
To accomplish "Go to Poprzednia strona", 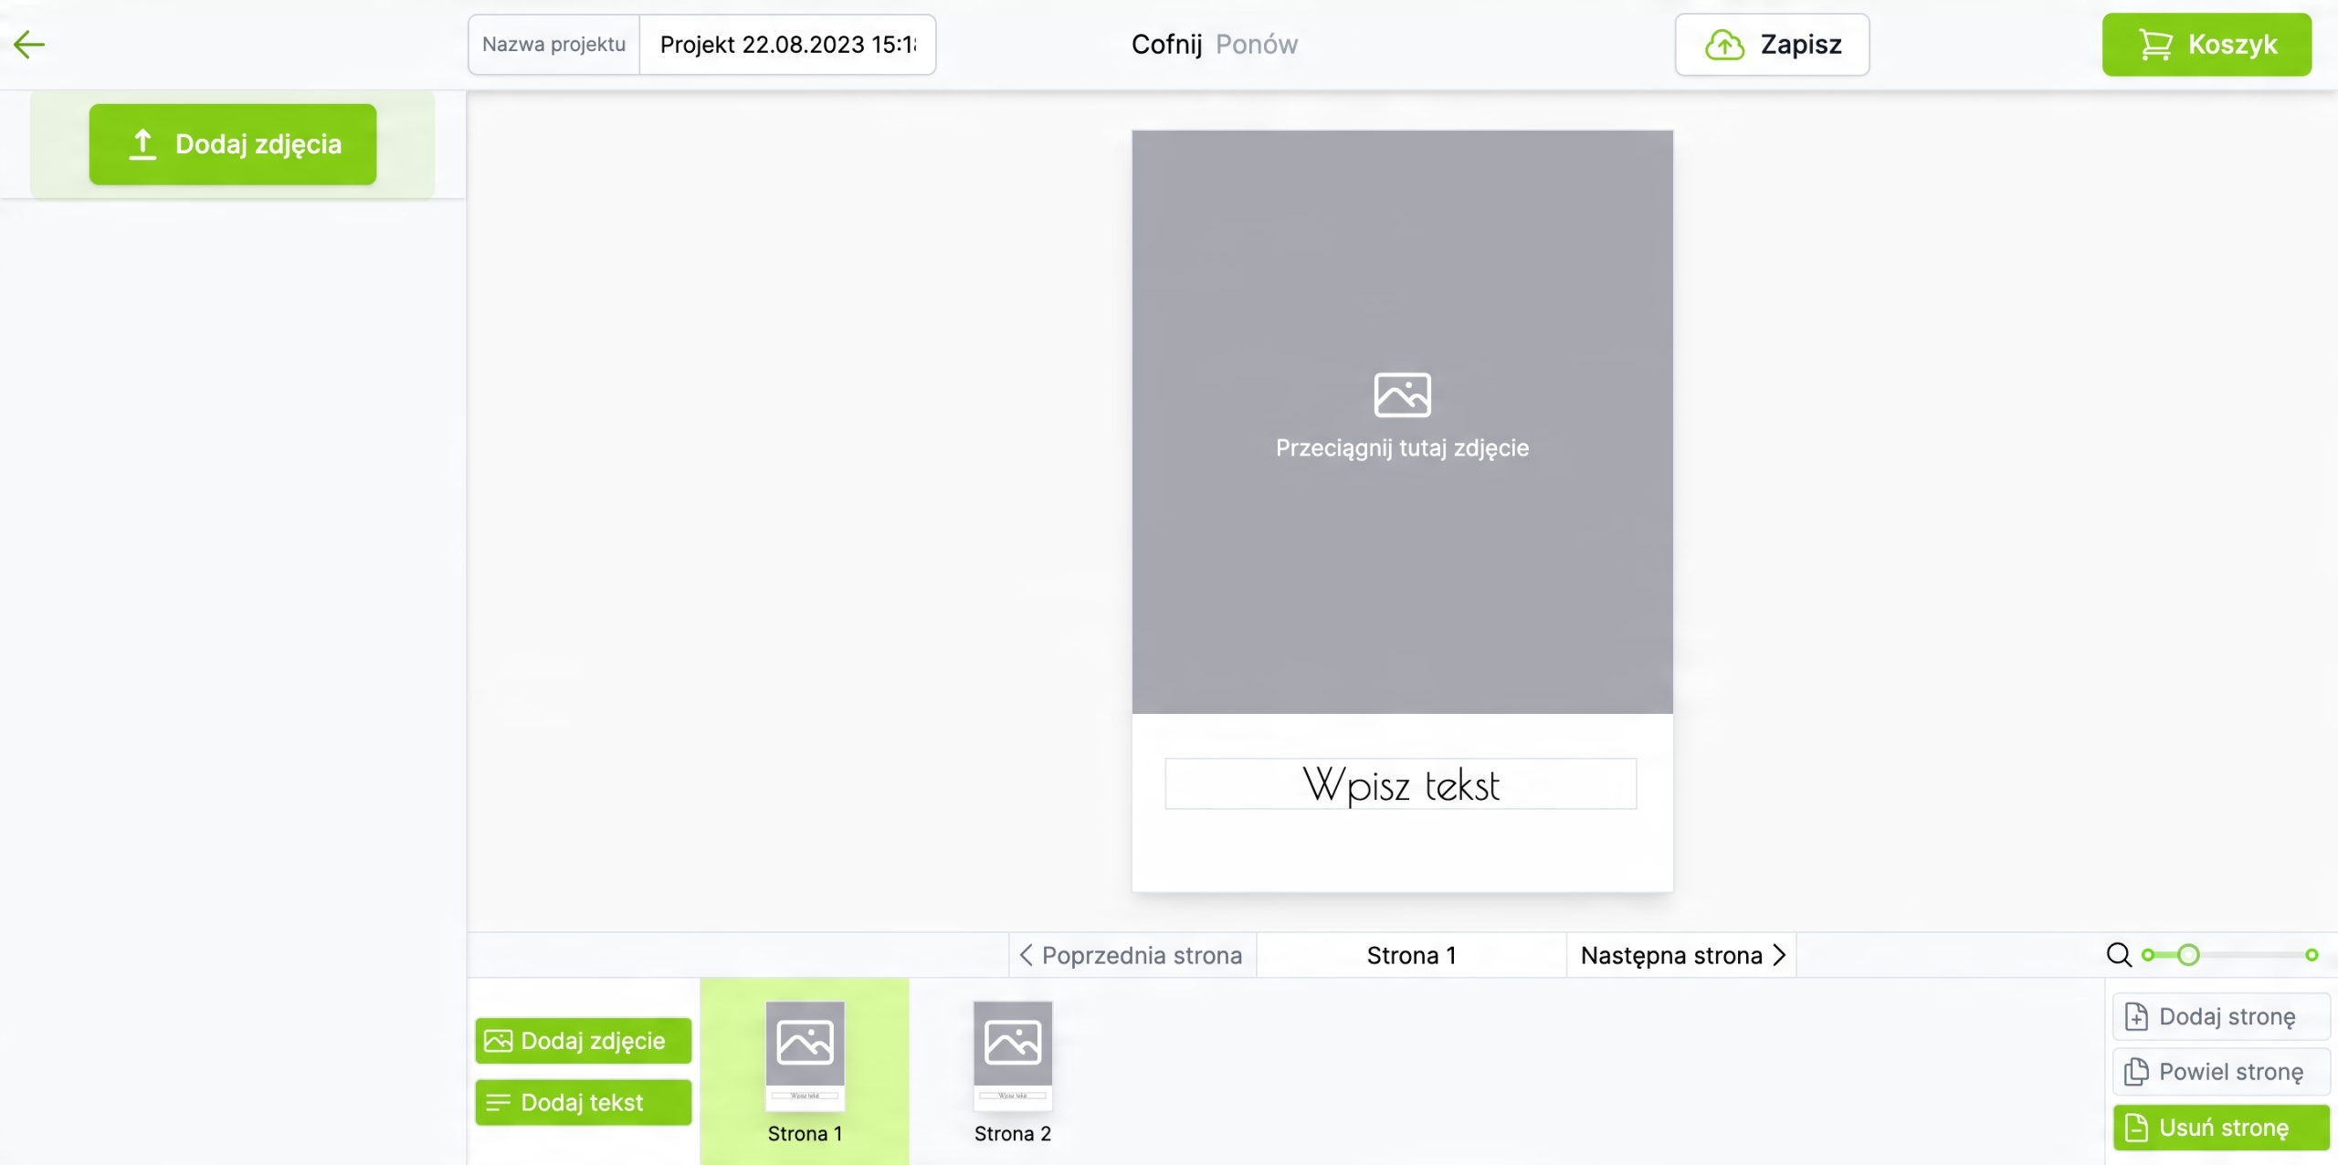I will [1132, 955].
